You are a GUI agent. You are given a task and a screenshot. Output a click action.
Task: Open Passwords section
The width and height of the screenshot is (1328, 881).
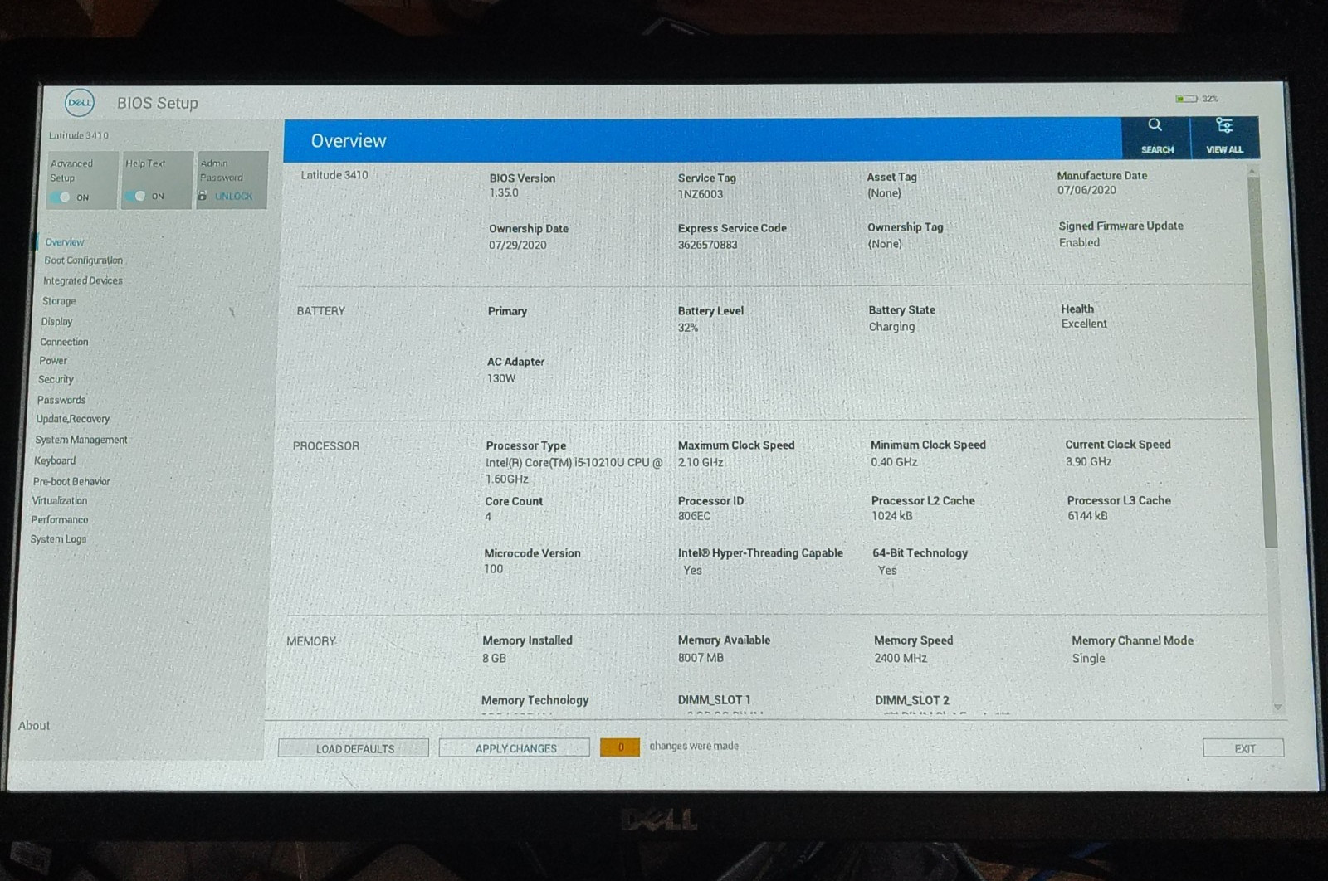pyautogui.click(x=61, y=400)
